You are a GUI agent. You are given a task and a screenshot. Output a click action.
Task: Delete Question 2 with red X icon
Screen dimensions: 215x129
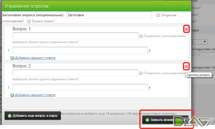pos(186,66)
